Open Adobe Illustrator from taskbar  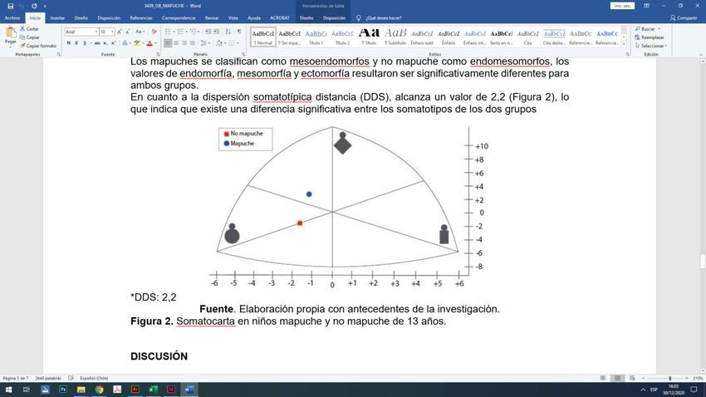135,390
